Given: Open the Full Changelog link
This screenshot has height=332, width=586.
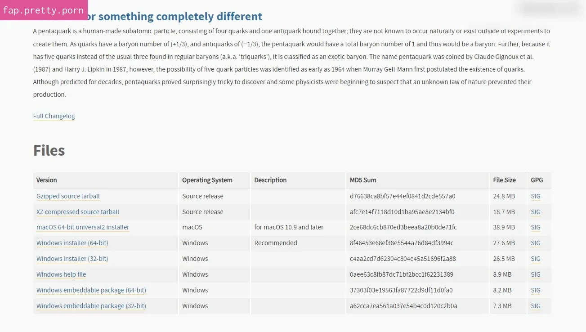Looking at the screenshot, I should 54,116.
